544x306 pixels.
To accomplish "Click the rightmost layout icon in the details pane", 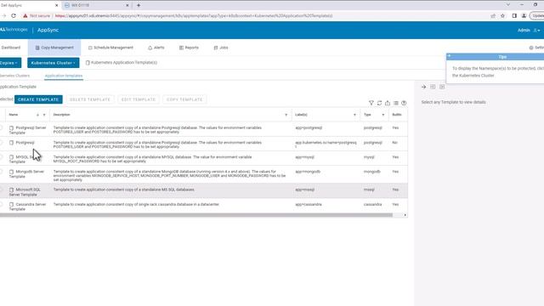I will (x=442, y=87).
